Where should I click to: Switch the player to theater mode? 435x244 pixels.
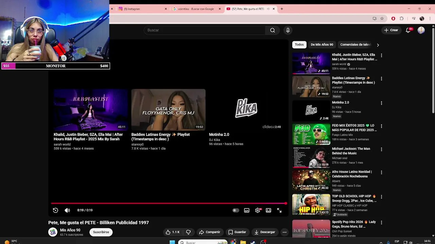pyautogui.click(x=268, y=210)
